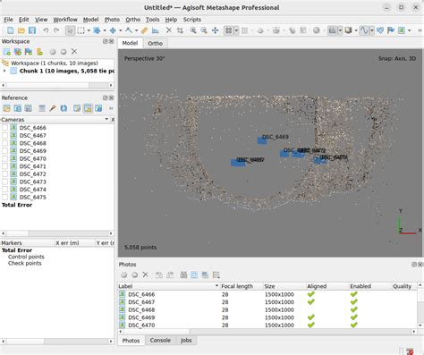This screenshot has height=355, width=424.
Task: Click the Reference pane horizontal scrollbar
Action: (57, 233)
